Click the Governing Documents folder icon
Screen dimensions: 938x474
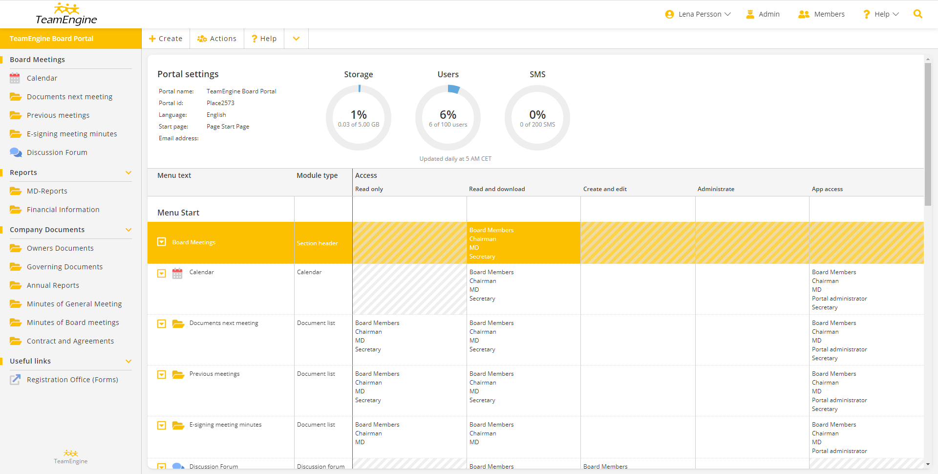tap(16, 267)
